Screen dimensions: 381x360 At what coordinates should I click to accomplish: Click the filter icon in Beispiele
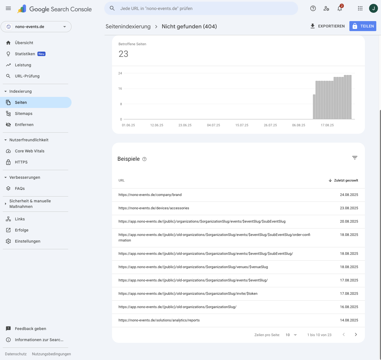(x=355, y=158)
